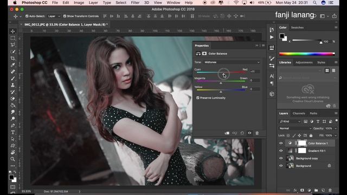Open macOS Spotlight search

point(314,3)
